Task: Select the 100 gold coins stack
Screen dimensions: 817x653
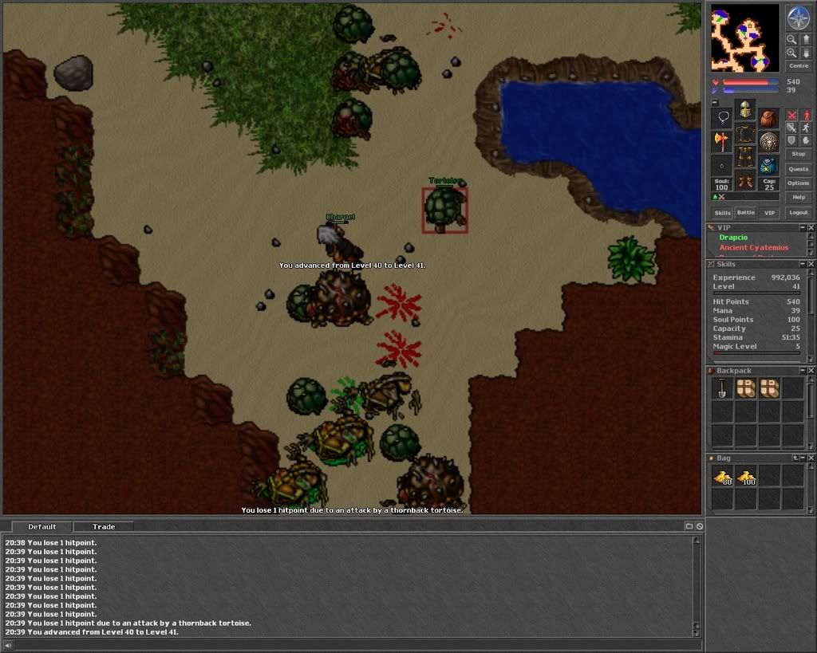Action: [746, 476]
